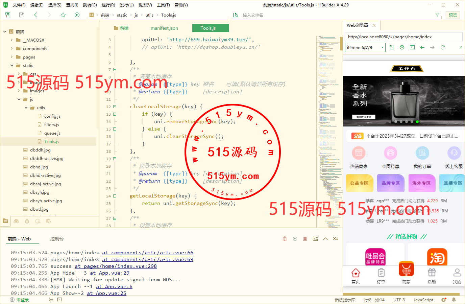Click the Run play icon in toolbar
The height and width of the screenshot is (304, 465).
(77, 15)
